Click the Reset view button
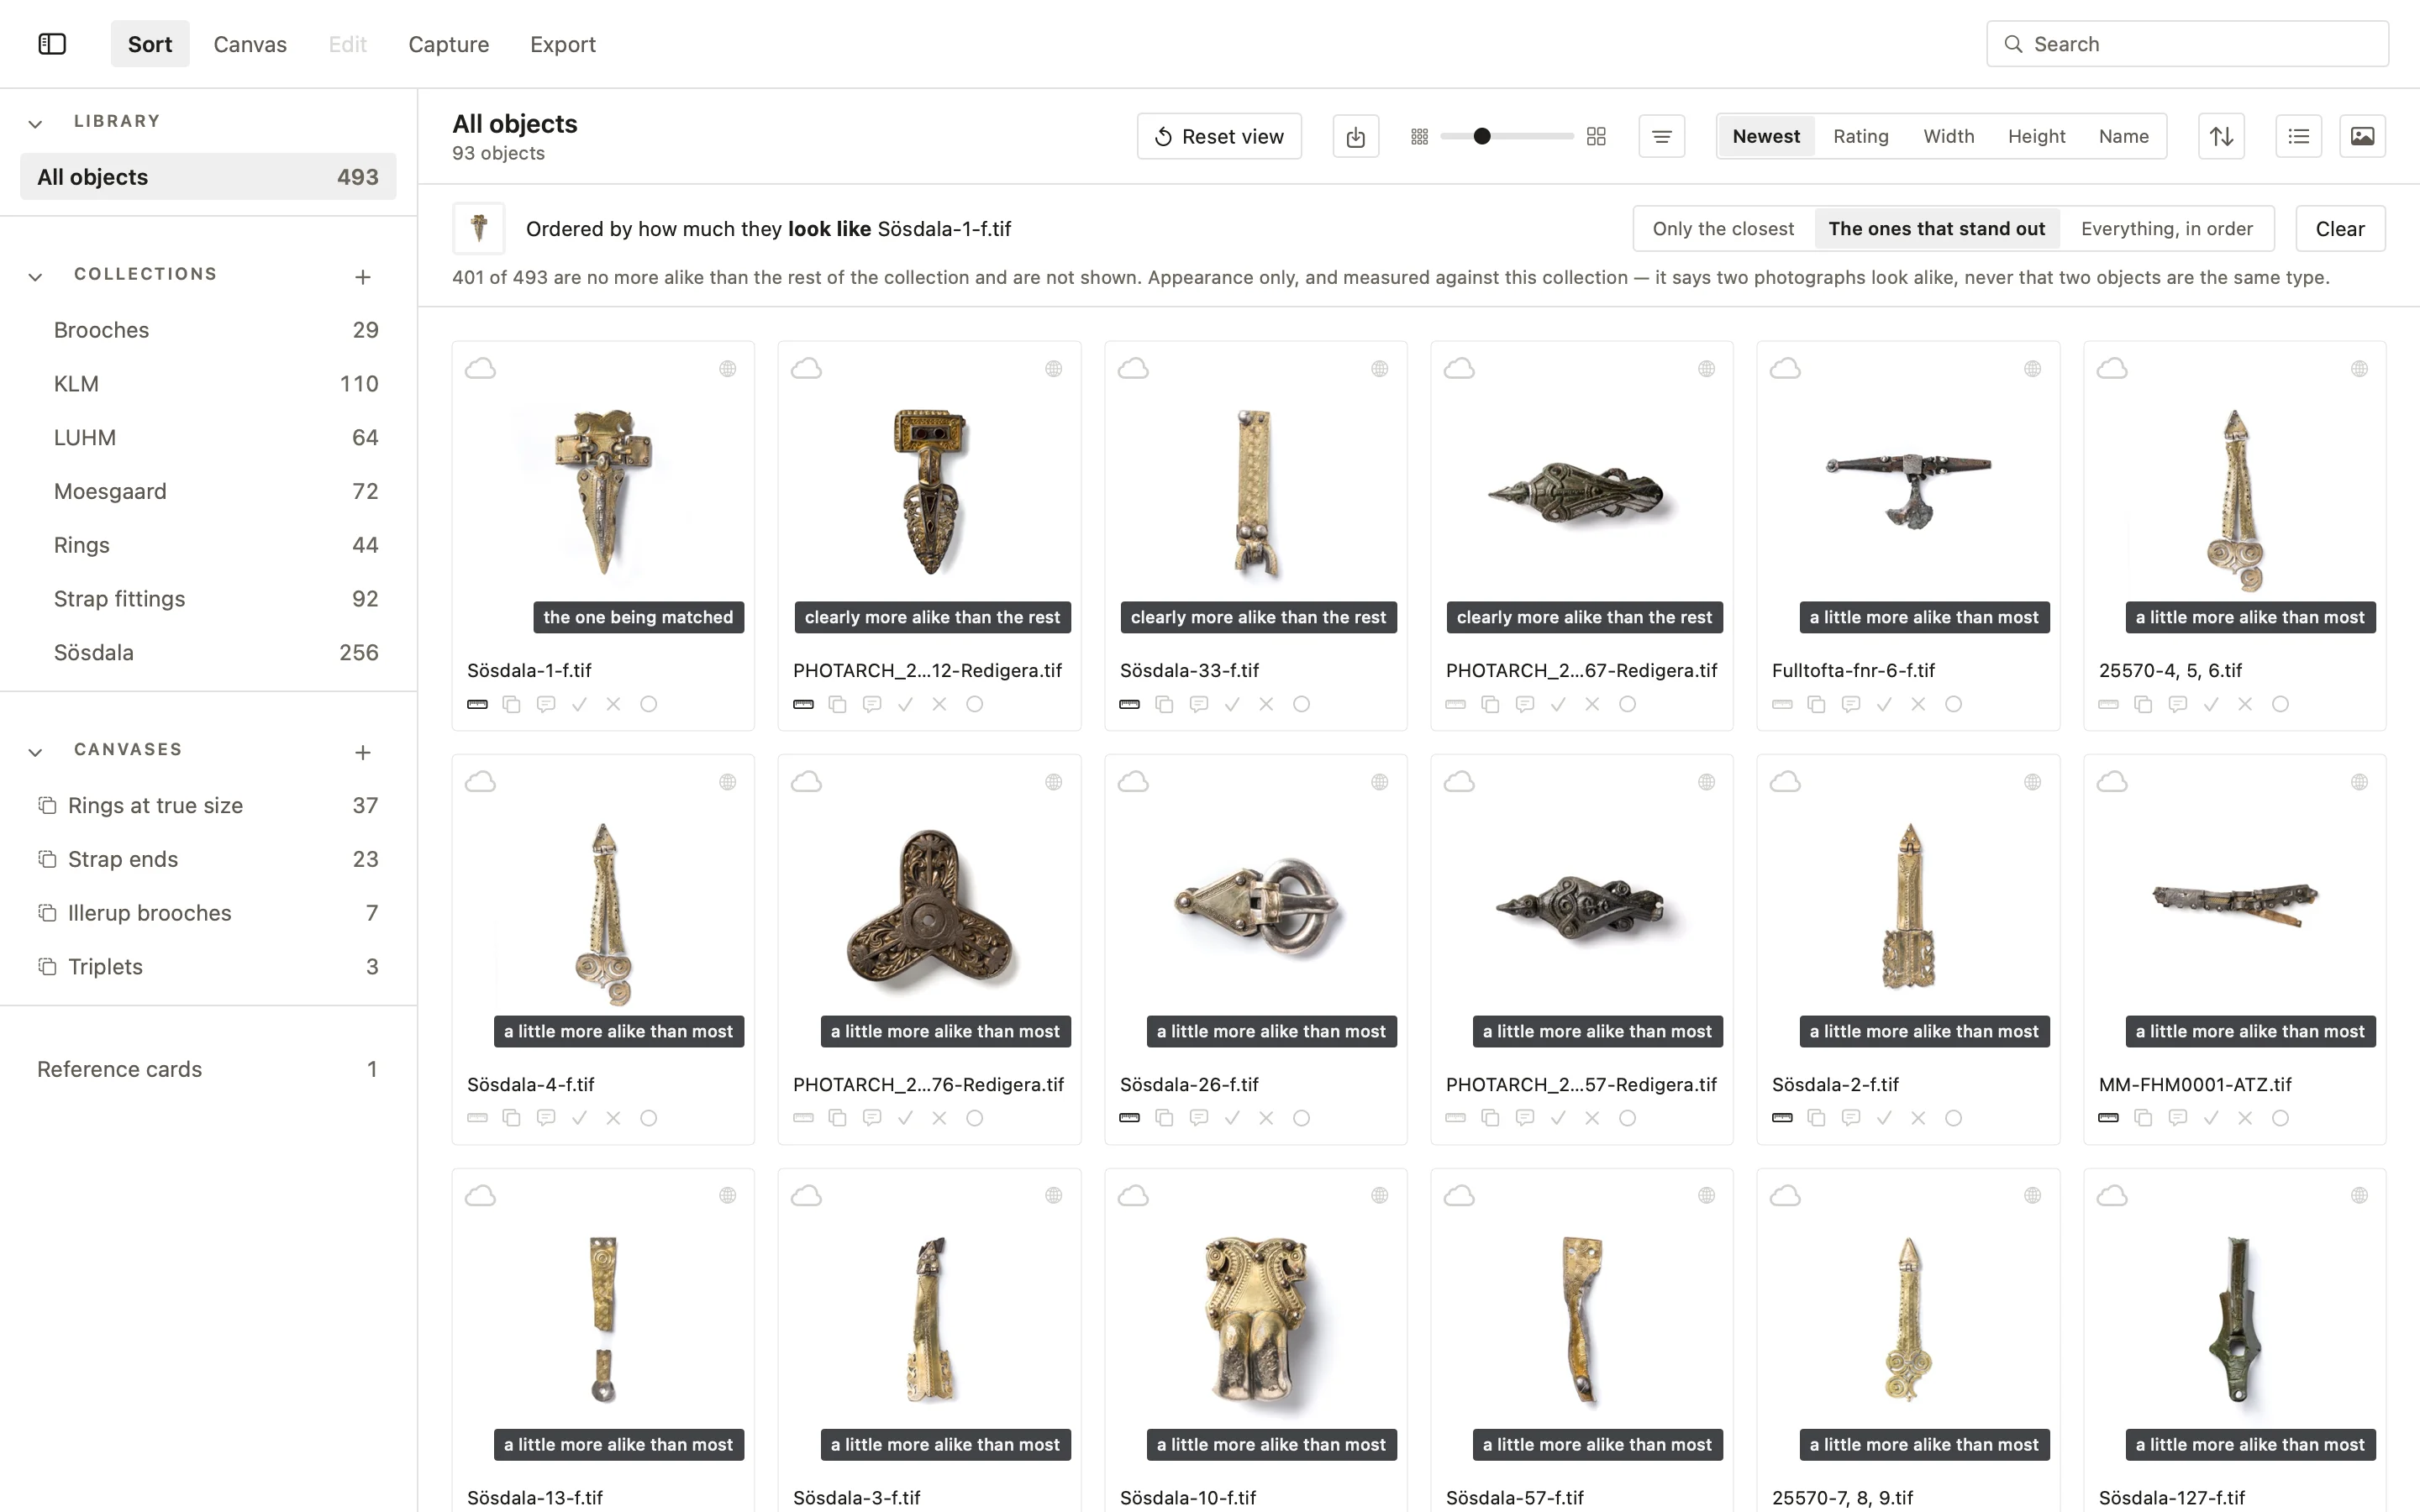This screenshot has height=1512, width=2420. [1219, 136]
